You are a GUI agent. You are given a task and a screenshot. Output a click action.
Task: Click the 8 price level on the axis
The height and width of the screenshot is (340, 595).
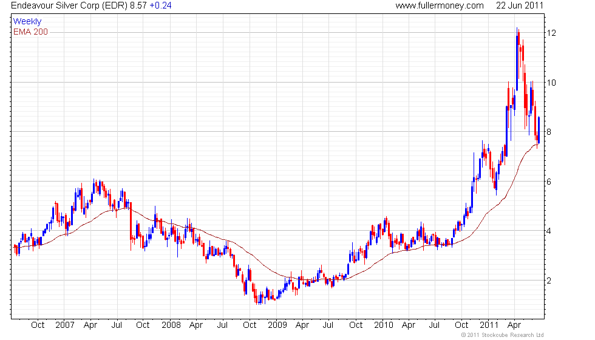[x=549, y=132]
